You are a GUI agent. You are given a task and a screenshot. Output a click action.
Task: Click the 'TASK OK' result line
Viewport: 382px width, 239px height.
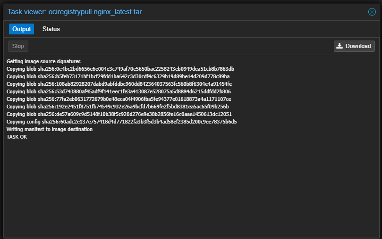point(17,137)
